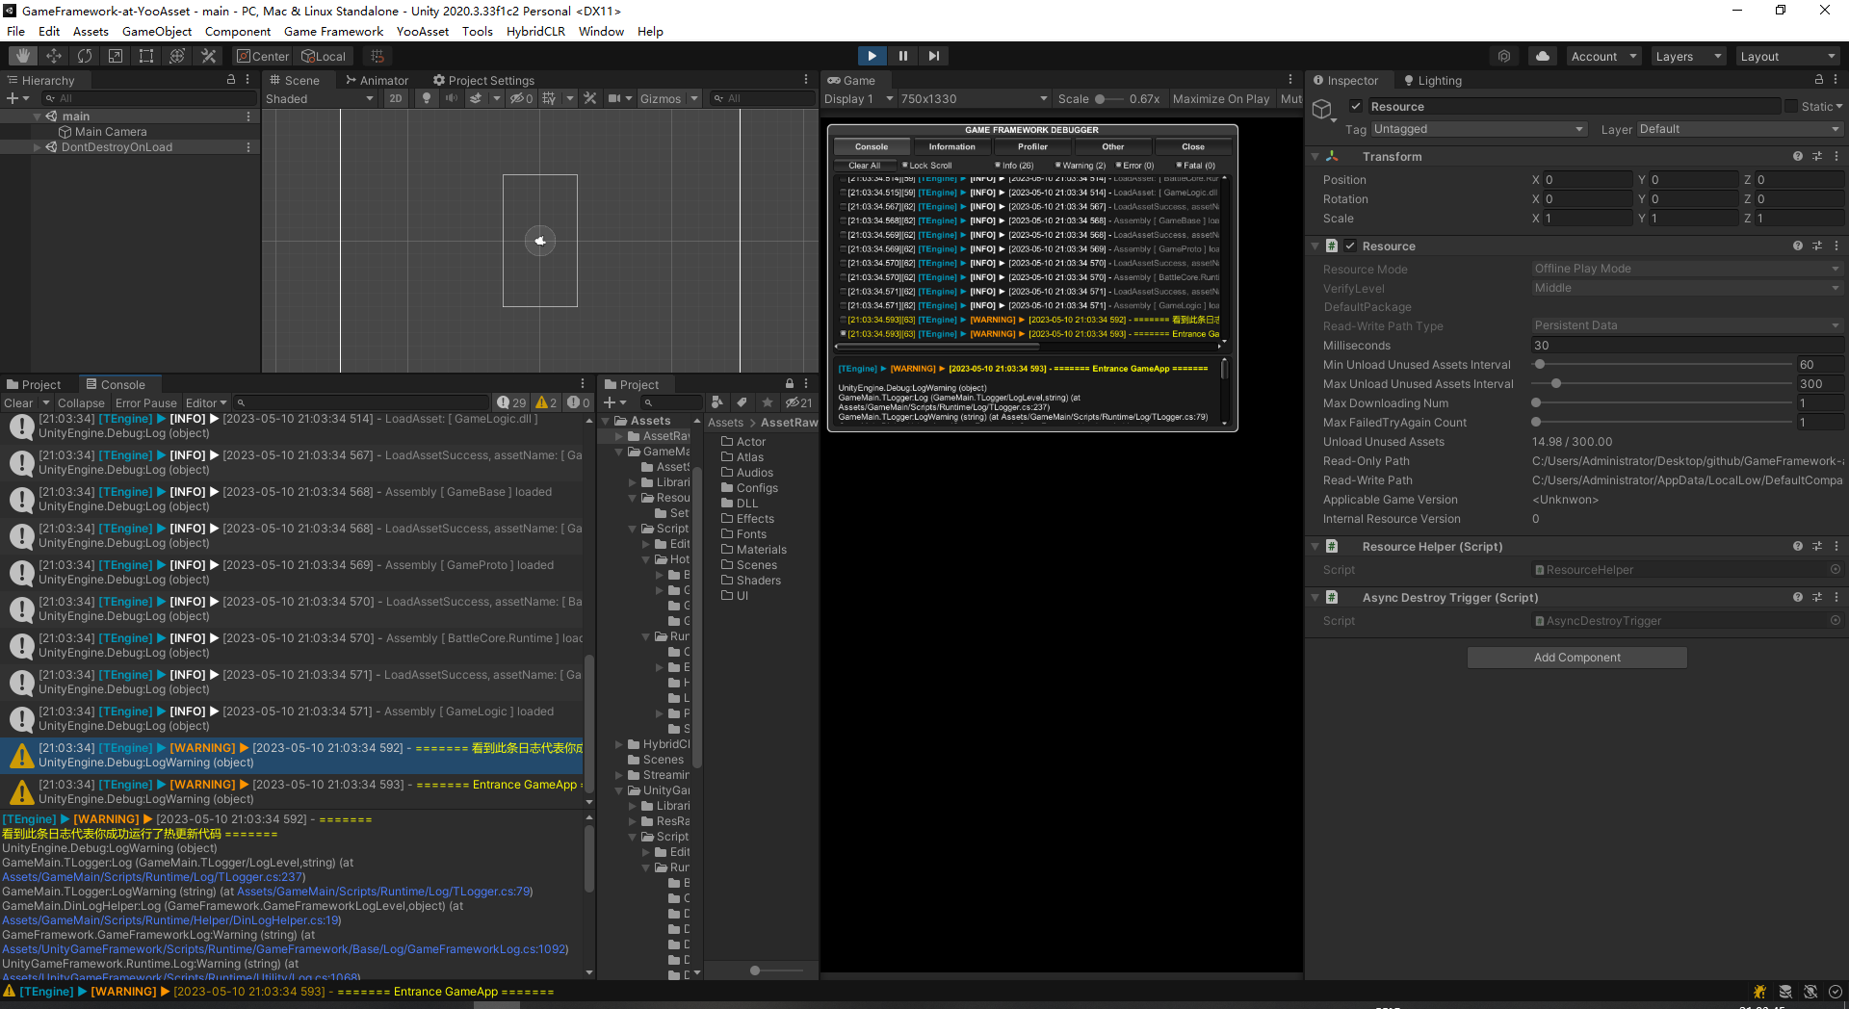
Task: Select the Hand tool in the toolbar
Action: click(x=23, y=56)
